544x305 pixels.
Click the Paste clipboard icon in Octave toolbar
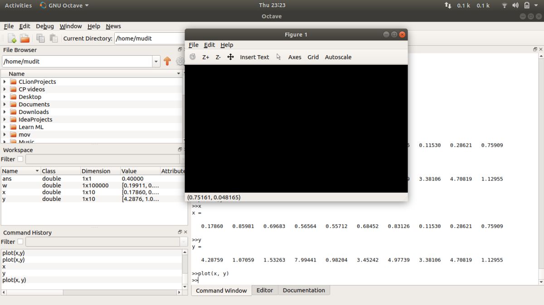(54, 38)
